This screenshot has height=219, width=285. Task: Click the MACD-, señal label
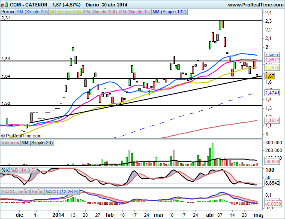(15, 192)
